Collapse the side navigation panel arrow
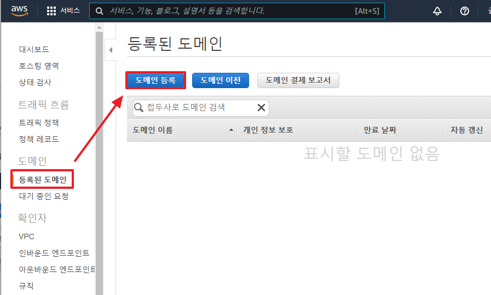Image resolution: width=491 pixels, height=295 pixels. 111,50
